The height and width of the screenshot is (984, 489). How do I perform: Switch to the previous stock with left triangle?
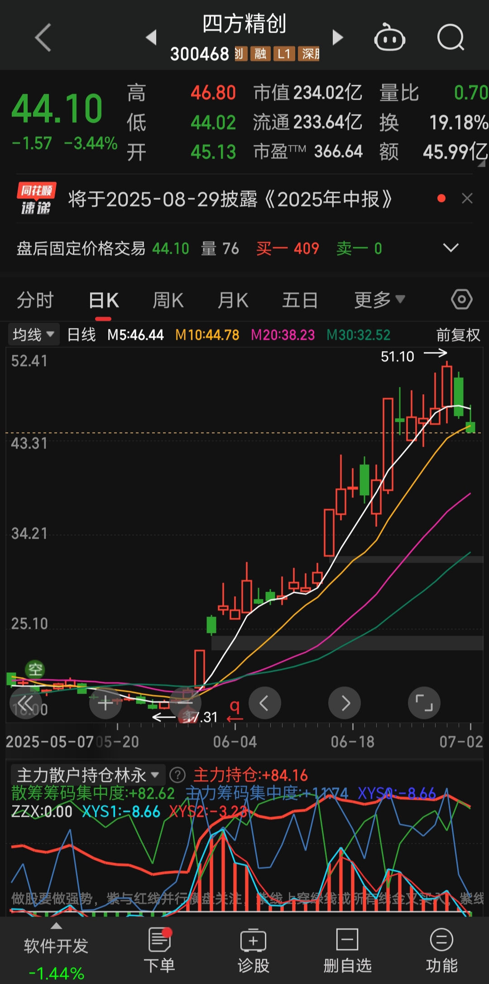tap(151, 37)
